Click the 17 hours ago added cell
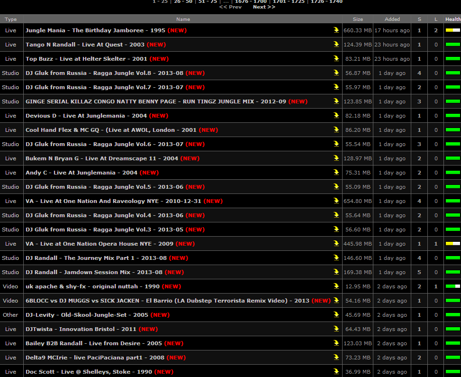Viewport: 461px width, 377px height. pyautogui.click(x=392, y=30)
